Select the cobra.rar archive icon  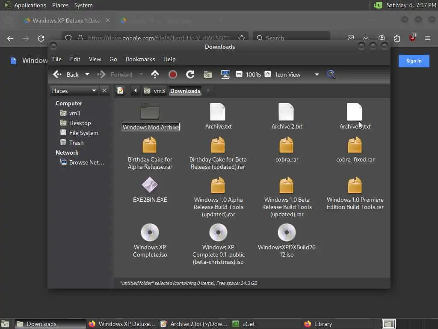[286, 145]
